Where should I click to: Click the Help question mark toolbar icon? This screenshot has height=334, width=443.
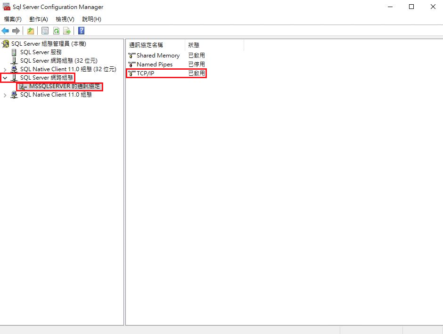point(82,31)
